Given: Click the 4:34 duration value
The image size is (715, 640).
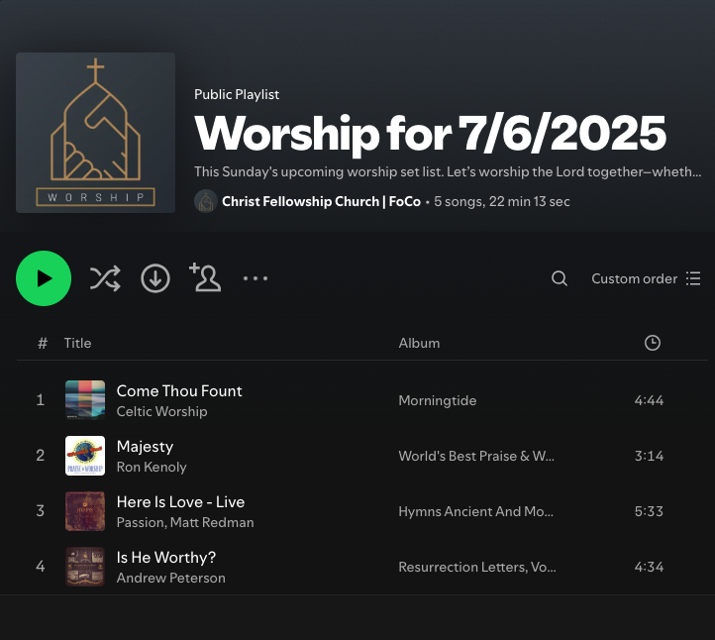Looking at the screenshot, I should 649,567.
